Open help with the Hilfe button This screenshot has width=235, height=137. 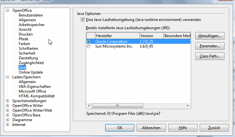[x=182, y=128]
